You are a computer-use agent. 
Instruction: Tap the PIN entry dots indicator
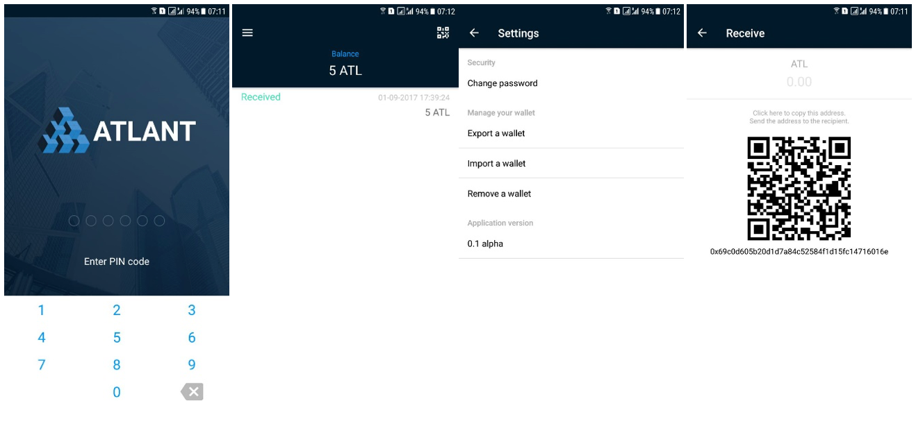[x=117, y=221]
